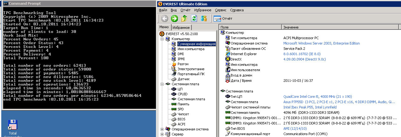Select the Тип компьютера row

[x=310, y=38]
